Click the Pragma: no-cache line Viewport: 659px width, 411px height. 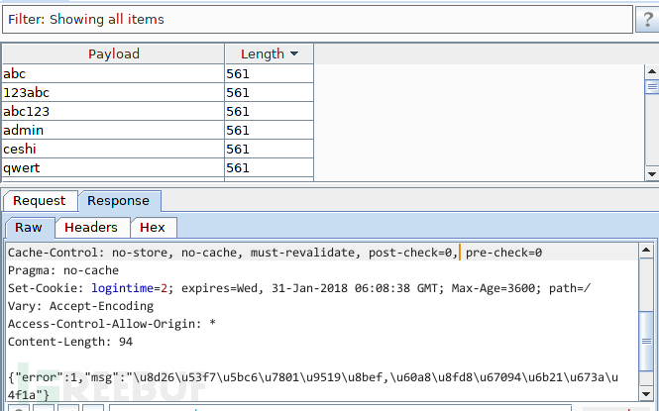(x=63, y=270)
